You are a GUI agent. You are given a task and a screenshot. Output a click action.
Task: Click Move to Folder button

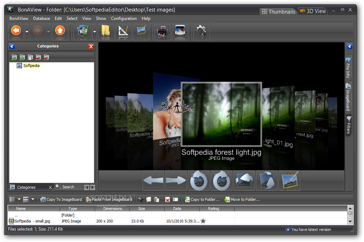click(x=242, y=199)
